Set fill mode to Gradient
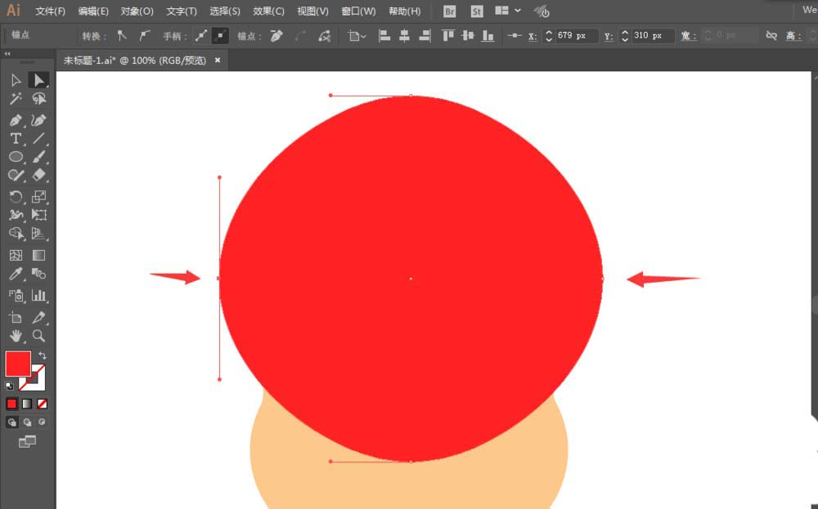 (27, 404)
